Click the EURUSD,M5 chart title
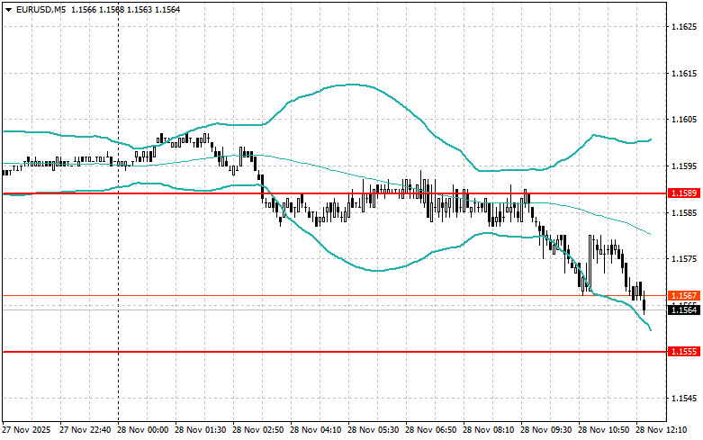The image size is (703, 440). pos(41,9)
